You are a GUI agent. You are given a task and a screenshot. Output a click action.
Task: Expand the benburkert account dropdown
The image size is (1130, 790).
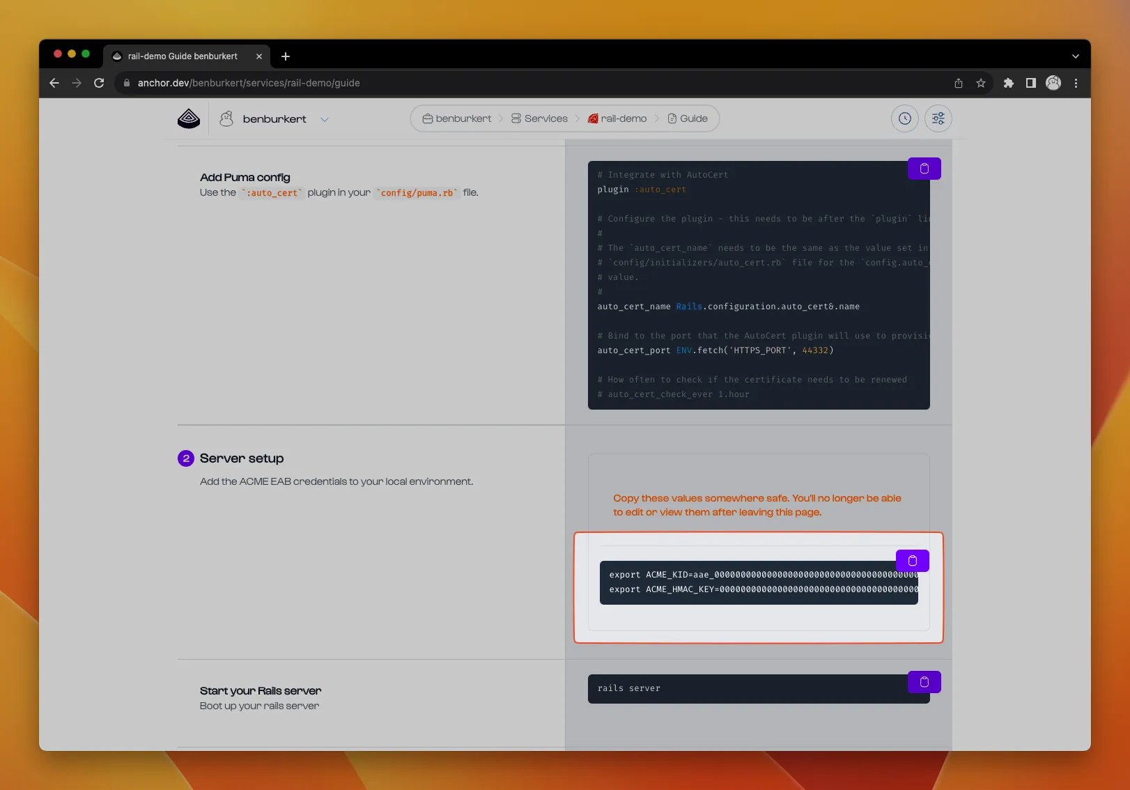coord(324,119)
